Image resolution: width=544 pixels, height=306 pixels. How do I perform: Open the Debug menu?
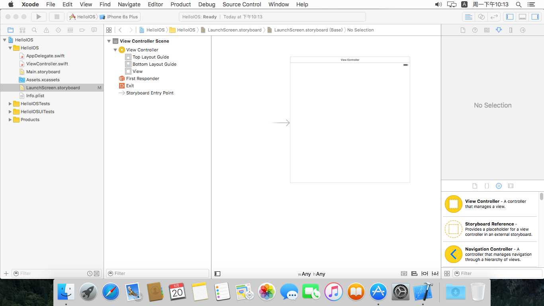pyautogui.click(x=207, y=4)
